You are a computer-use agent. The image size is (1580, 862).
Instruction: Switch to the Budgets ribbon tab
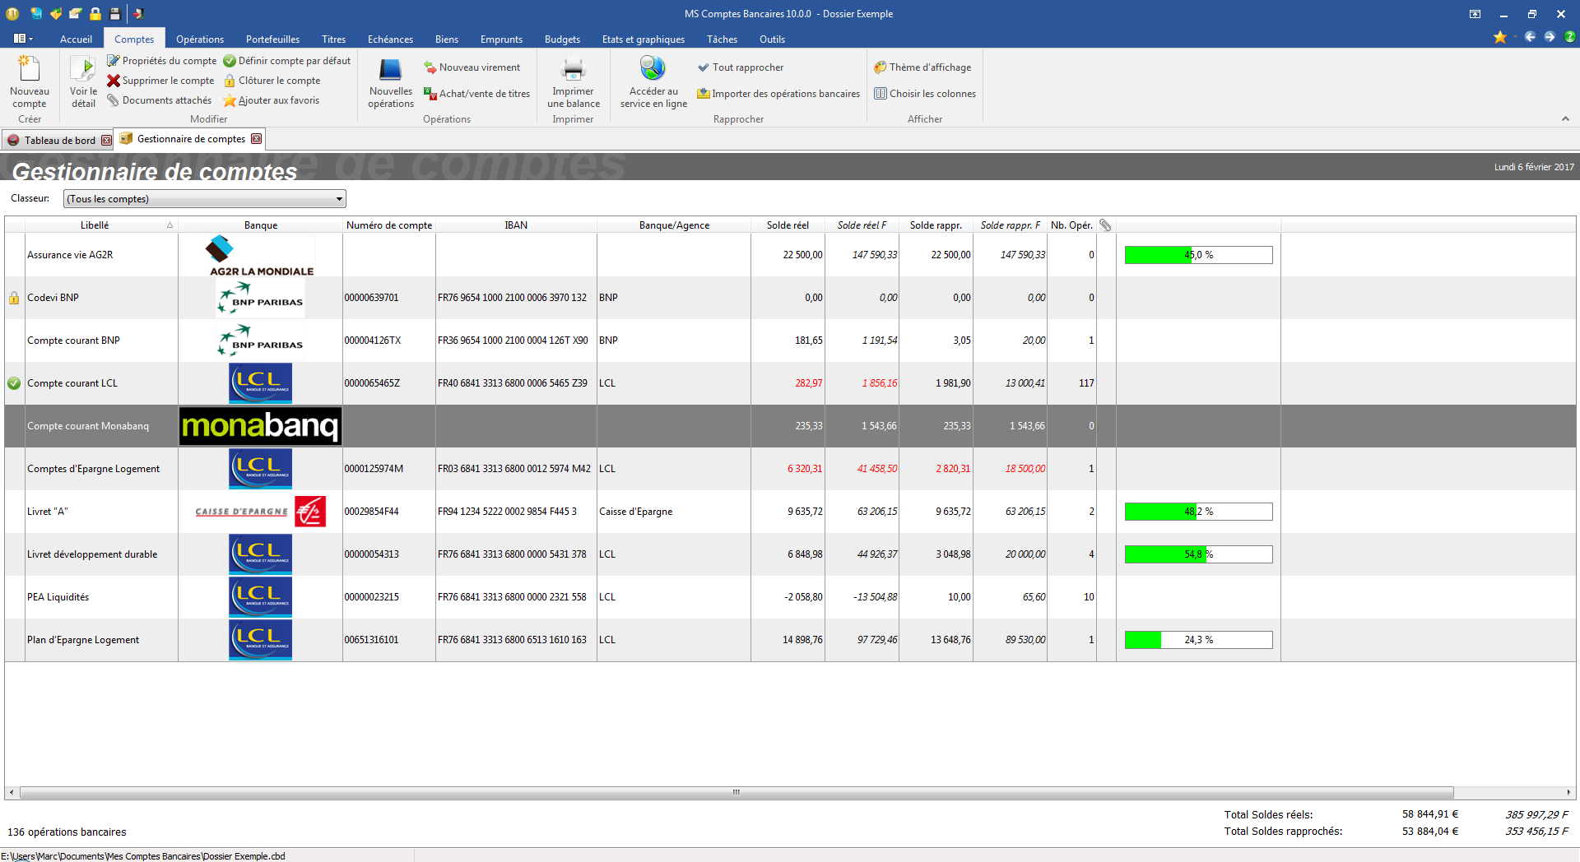[x=562, y=39]
